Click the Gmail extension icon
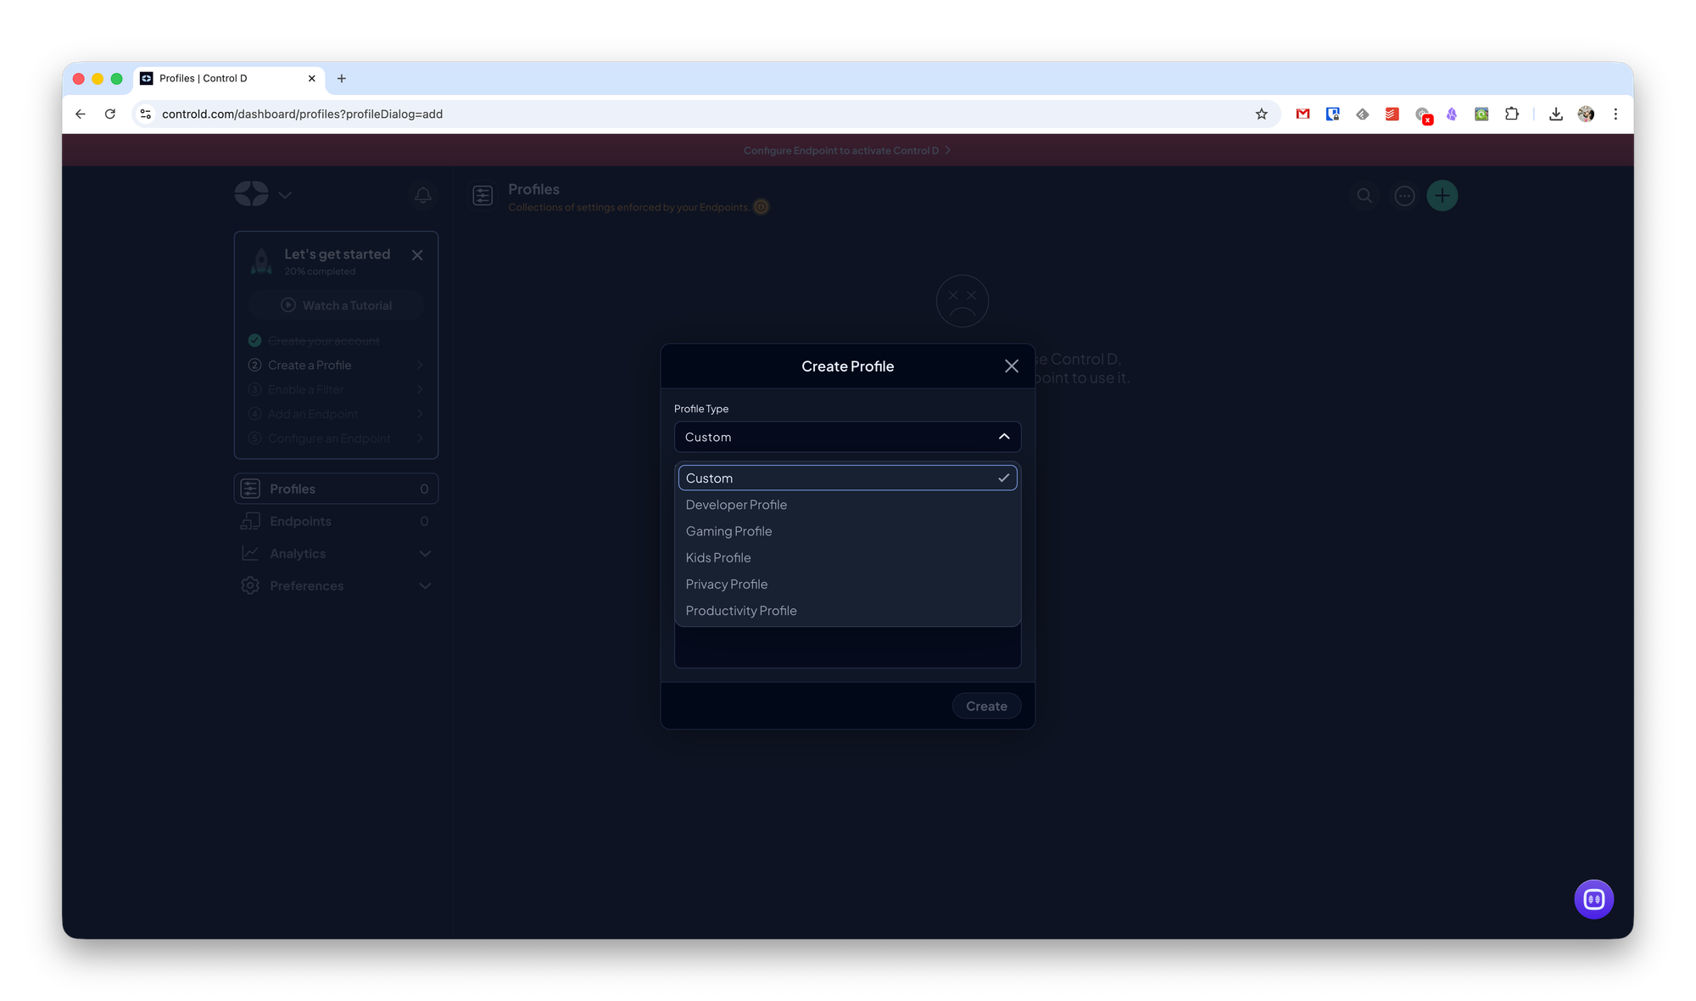Viewport: 1696px width, 1001px height. pos(1303,114)
